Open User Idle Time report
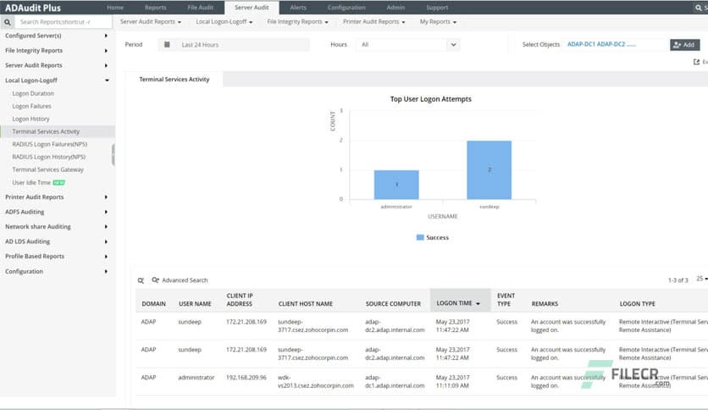 [31, 182]
